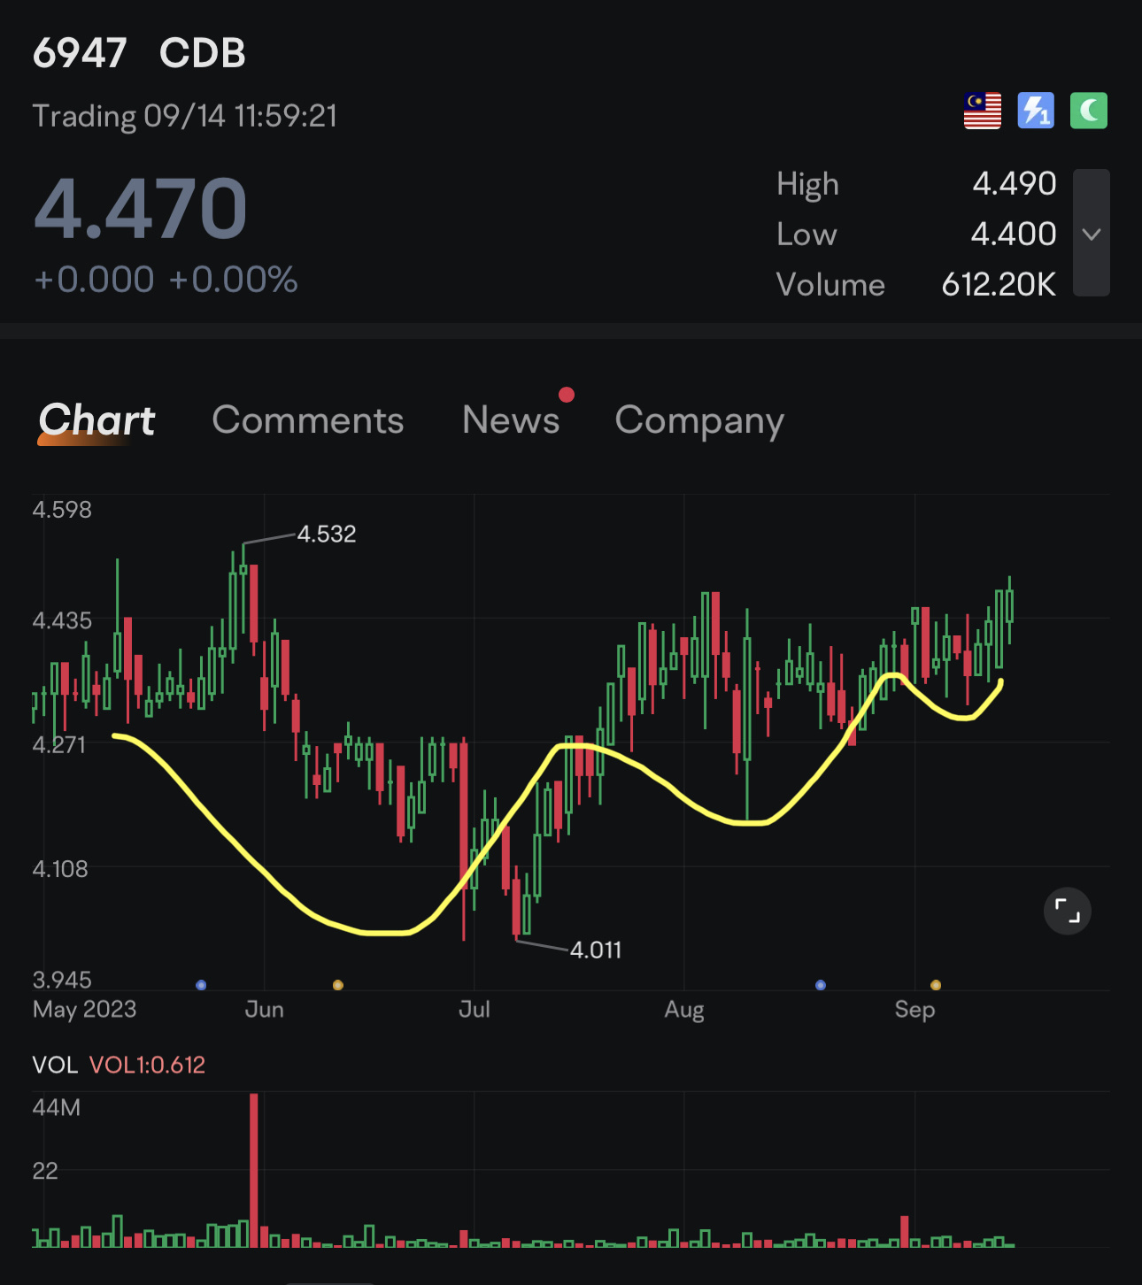The height and width of the screenshot is (1285, 1142).
Task: Tap the May 2023 axis label
Action: click(85, 1010)
